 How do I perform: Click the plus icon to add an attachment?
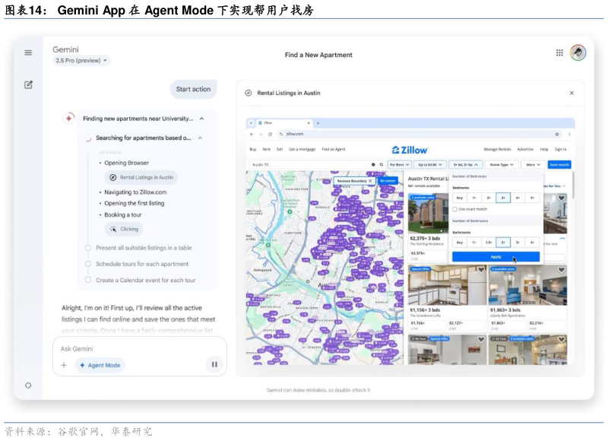(64, 365)
